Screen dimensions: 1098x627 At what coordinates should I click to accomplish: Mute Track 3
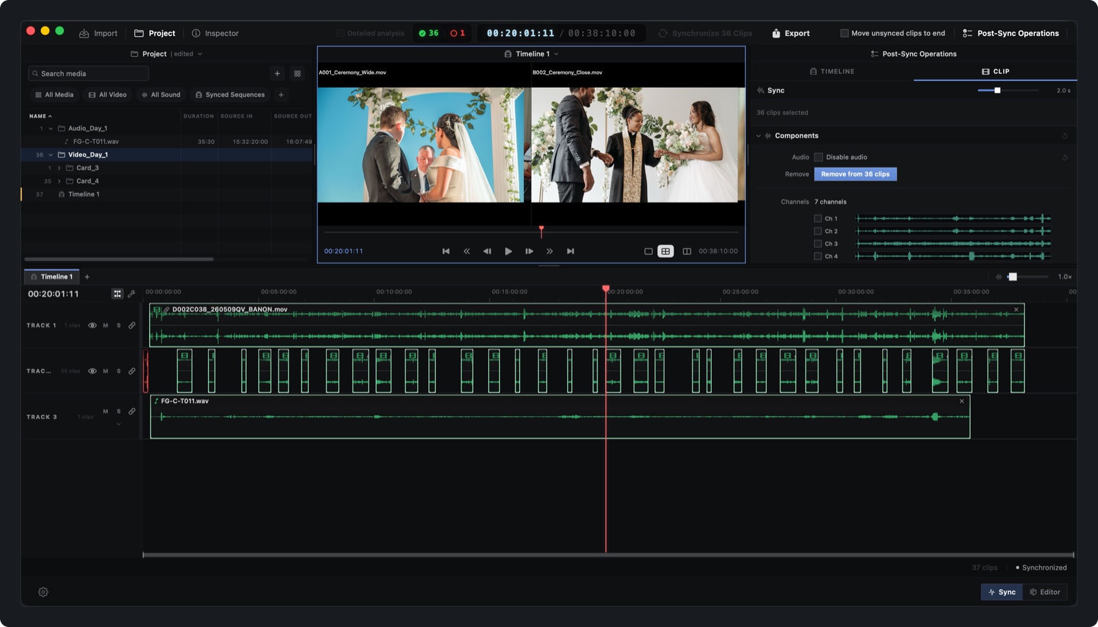pyautogui.click(x=105, y=412)
